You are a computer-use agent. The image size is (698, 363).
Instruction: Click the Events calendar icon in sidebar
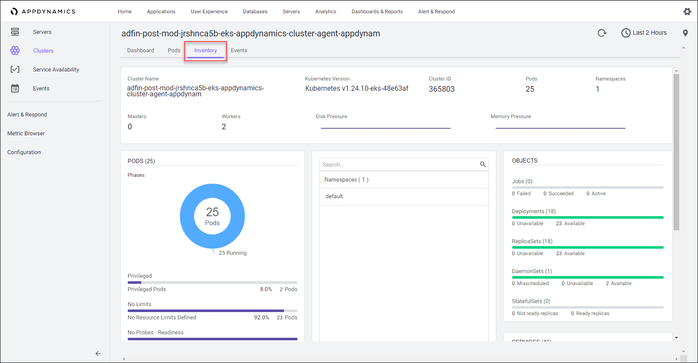coord(15,88)
